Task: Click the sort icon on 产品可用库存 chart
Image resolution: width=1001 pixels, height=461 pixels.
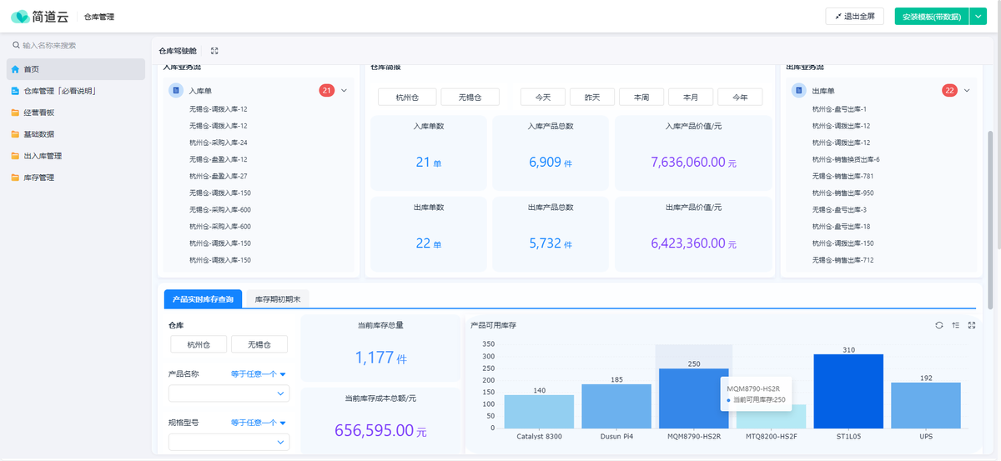Action: point(955,325)
